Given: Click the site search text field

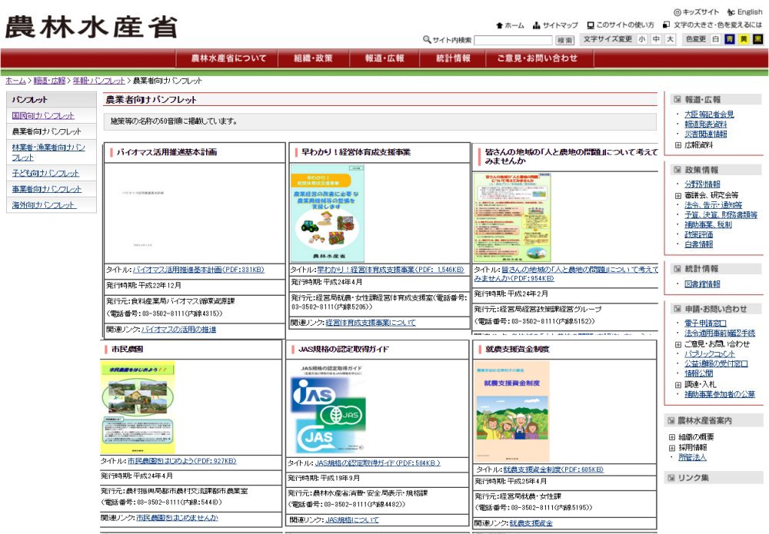Looking at the screenshot, I should click(x=513, y=40).
